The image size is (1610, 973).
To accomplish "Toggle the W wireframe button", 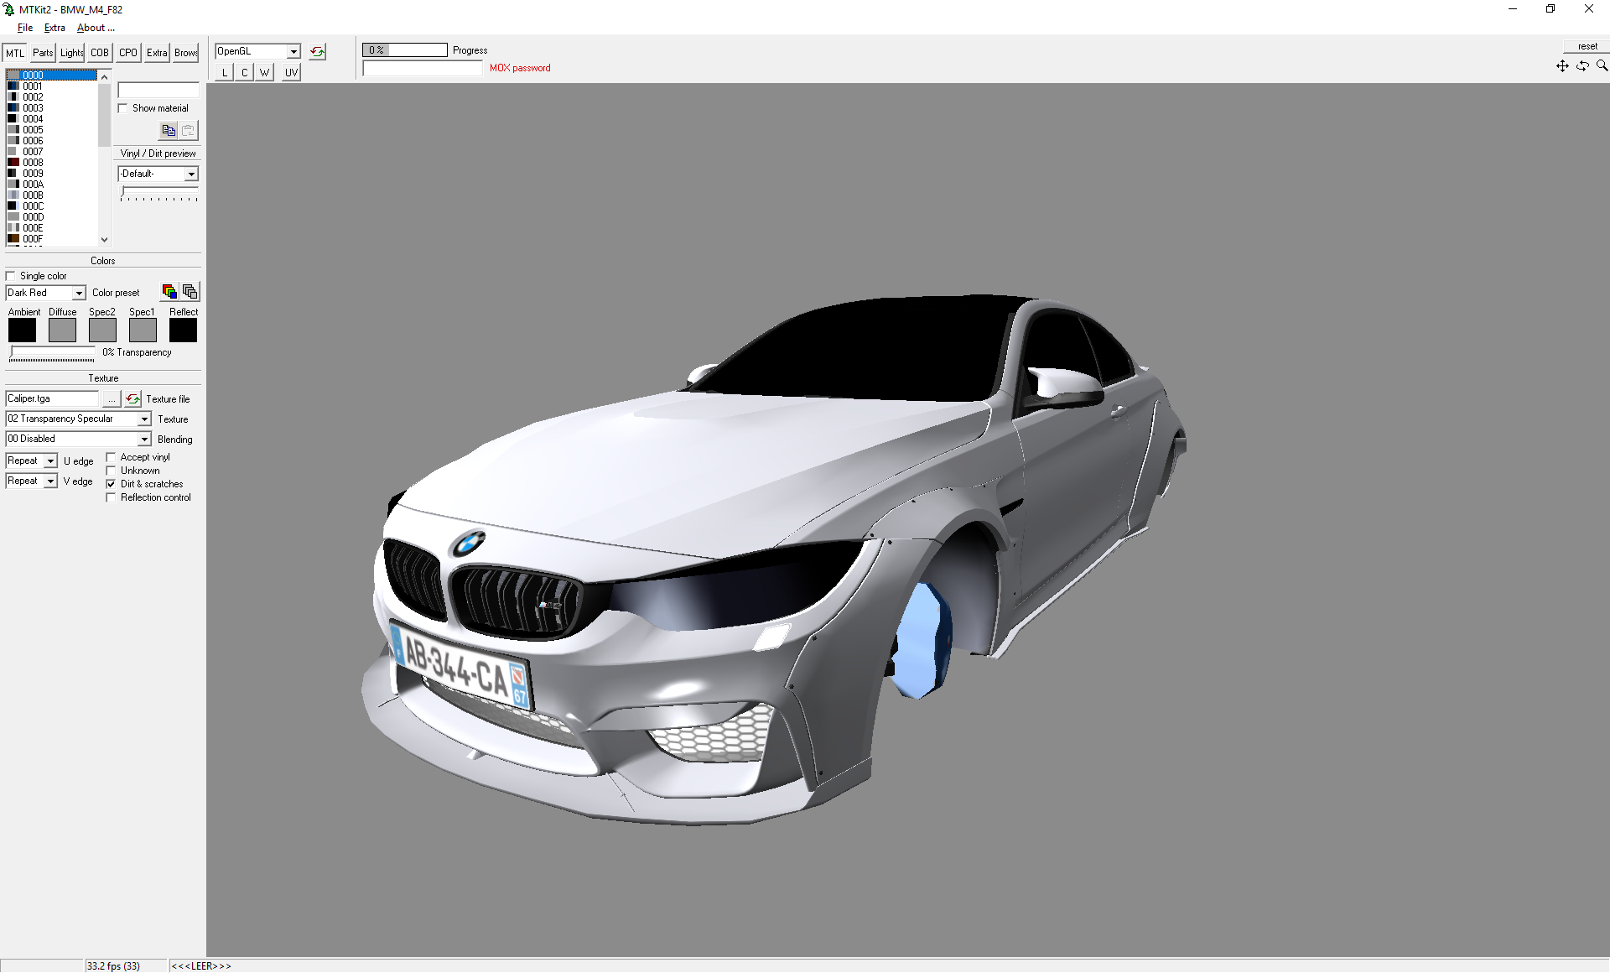I will (264, 72).
